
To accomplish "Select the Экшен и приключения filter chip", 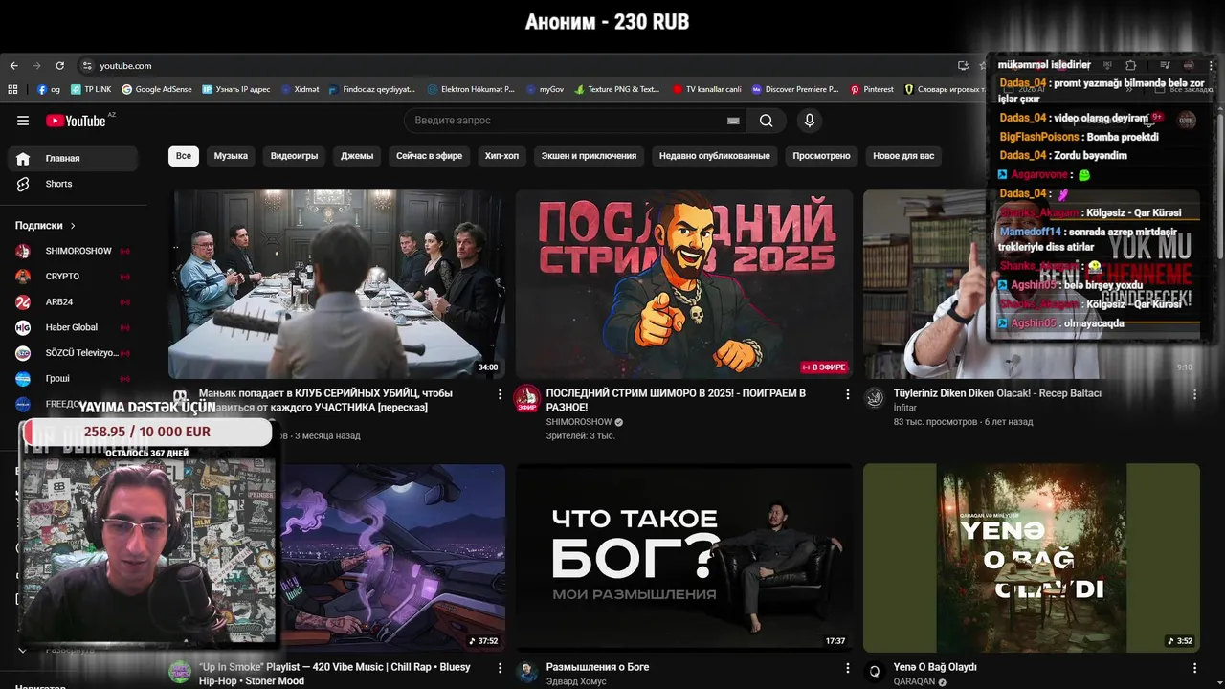I will [589, 156].
